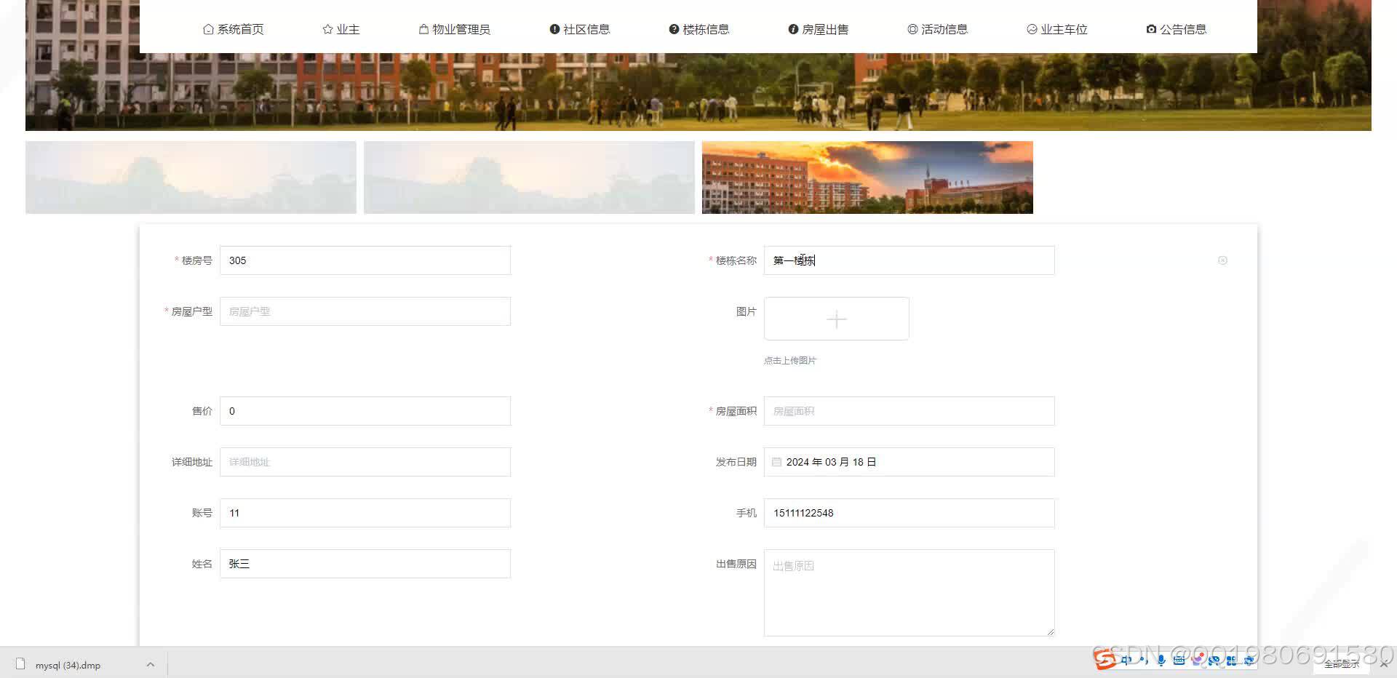Screen dimensions: 1397x678
Task: Click the mysql (34).dmp download item
Action: click(x=68, y=665)
